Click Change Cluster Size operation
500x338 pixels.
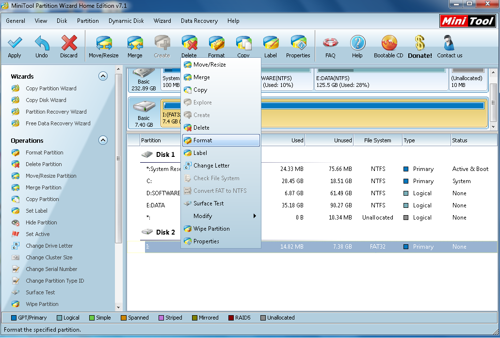[x=49, y=257]
